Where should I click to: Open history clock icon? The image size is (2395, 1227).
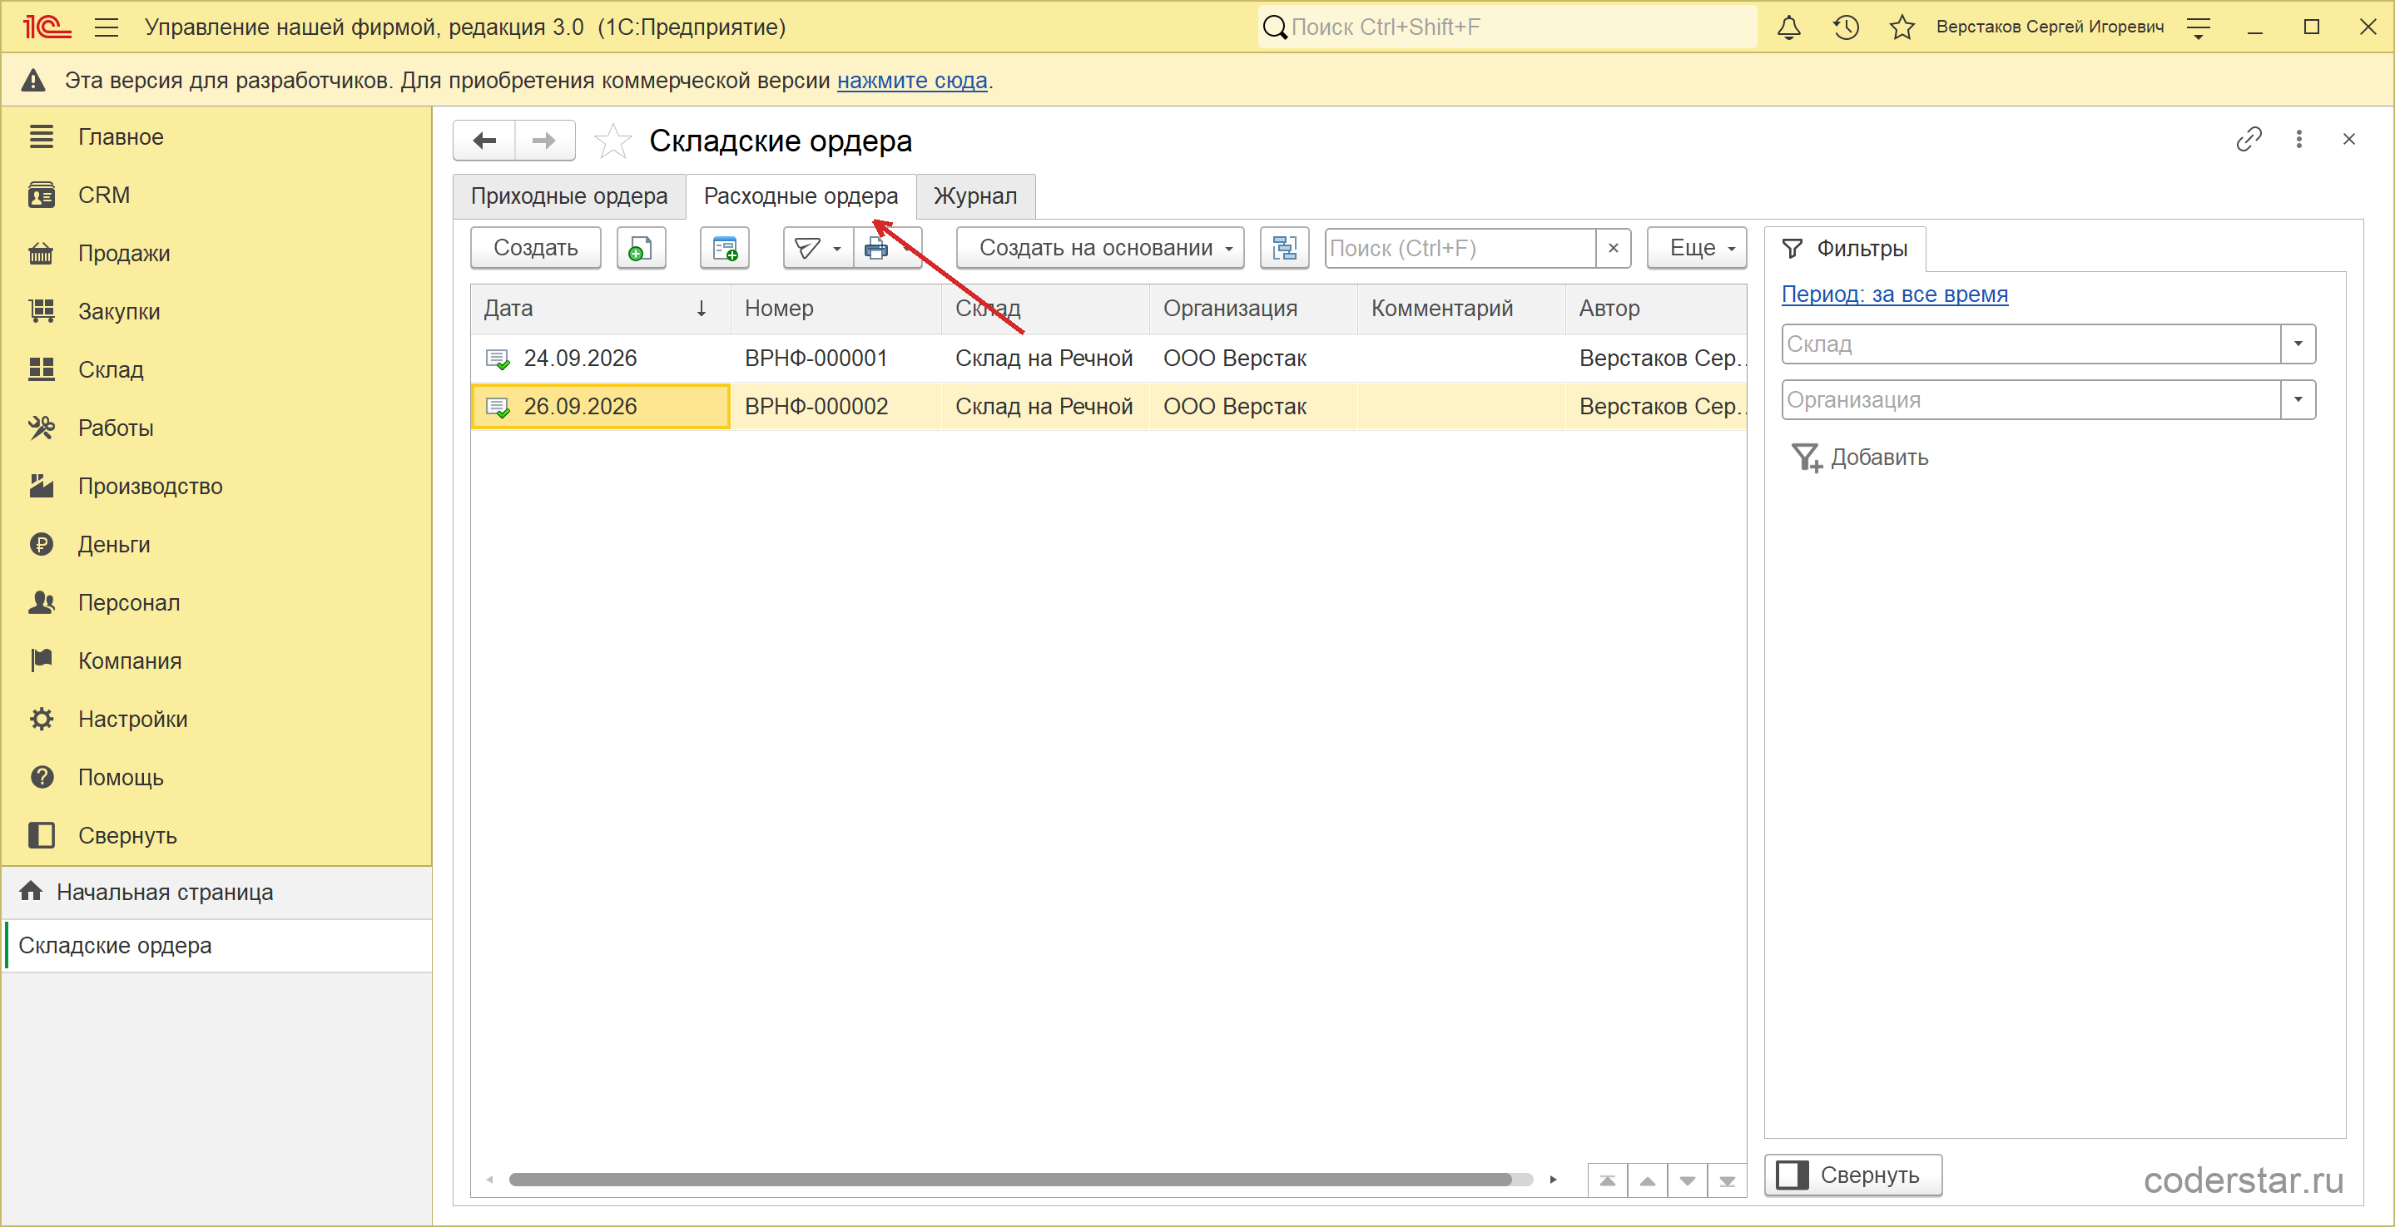coord(1846,27)
